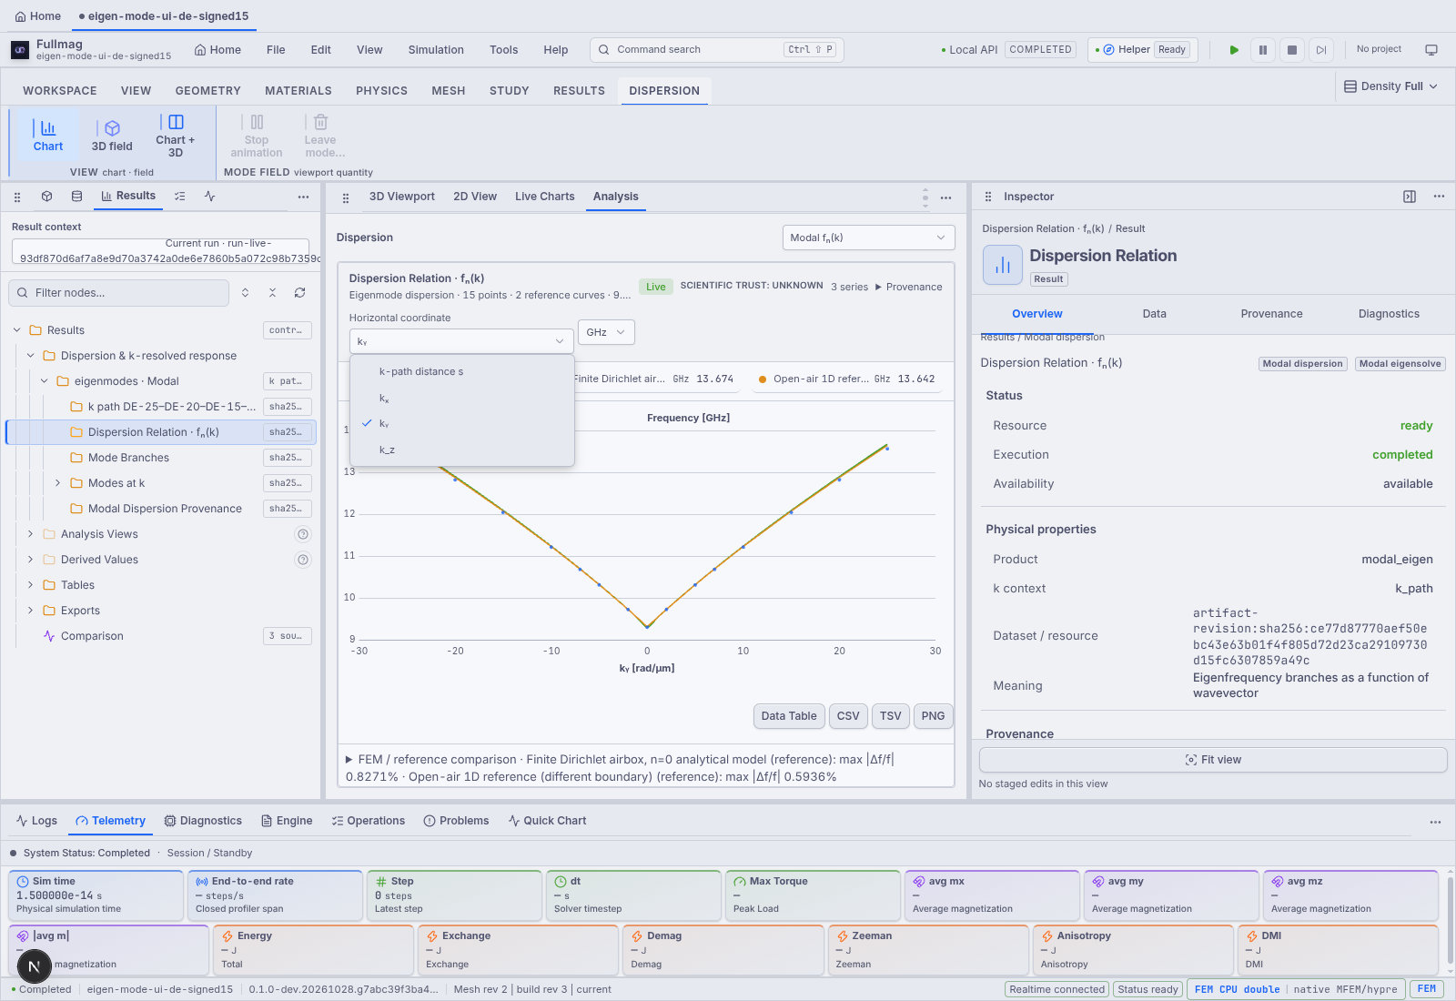Screen dimensions: 1456x1001
Task: Start simulation with the green play icon
Action: (x=1234, y=50)
